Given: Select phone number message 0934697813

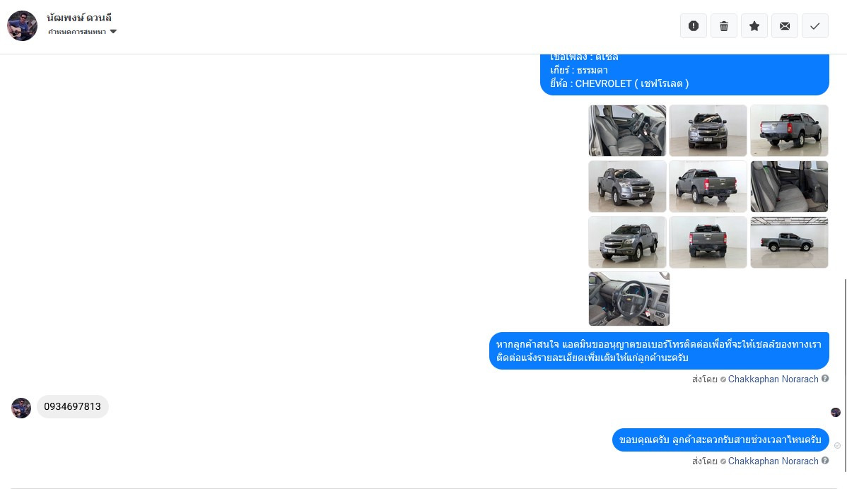Looking at the screenshot, I should point(72,407).
